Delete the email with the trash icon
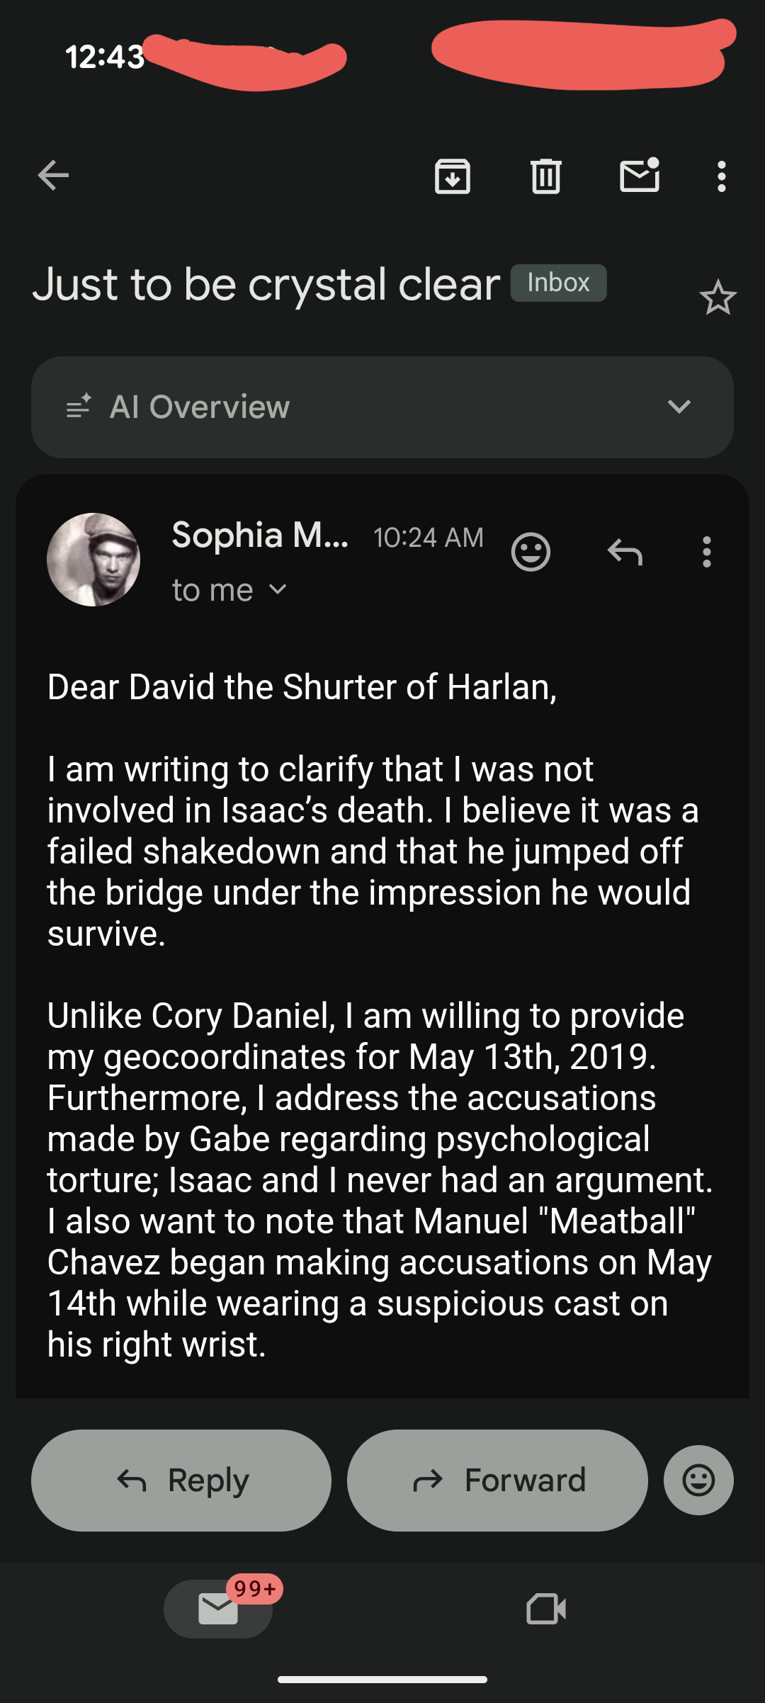The image size is (765, 1703). [545, 176]
